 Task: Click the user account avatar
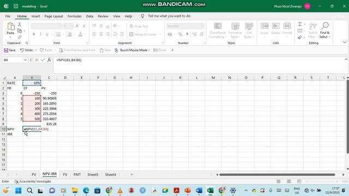point(308,6)
